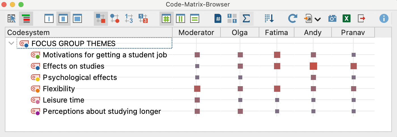Collapse the FOCUS GROUP THEMES tree
397x137 pixels.
tap(12, 44)
